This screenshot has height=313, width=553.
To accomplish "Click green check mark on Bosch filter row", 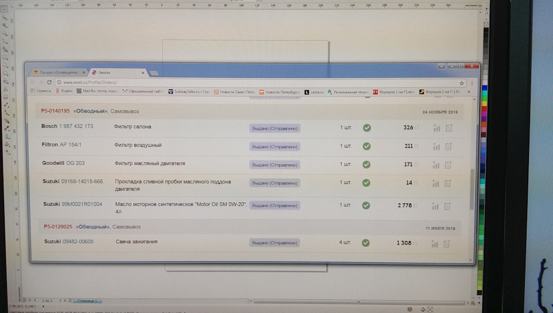I will [x=367, y=128].
